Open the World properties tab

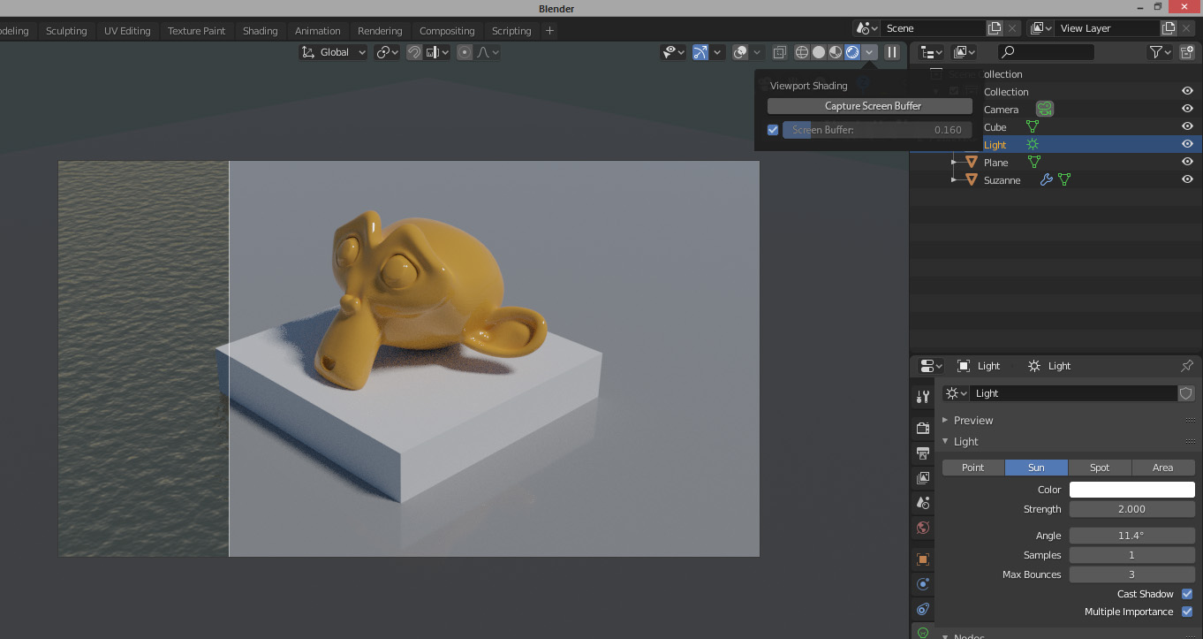(923, 528)
